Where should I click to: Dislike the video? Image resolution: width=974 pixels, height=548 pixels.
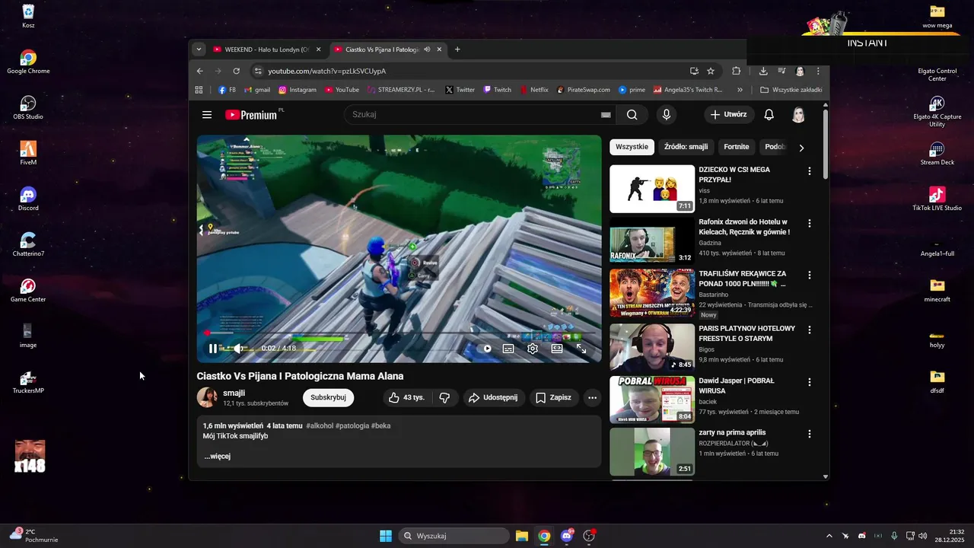[445, 397]
